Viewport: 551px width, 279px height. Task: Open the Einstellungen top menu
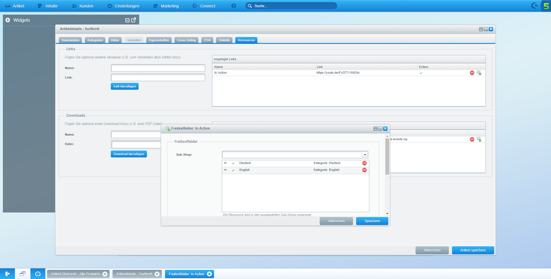(123, 6)
